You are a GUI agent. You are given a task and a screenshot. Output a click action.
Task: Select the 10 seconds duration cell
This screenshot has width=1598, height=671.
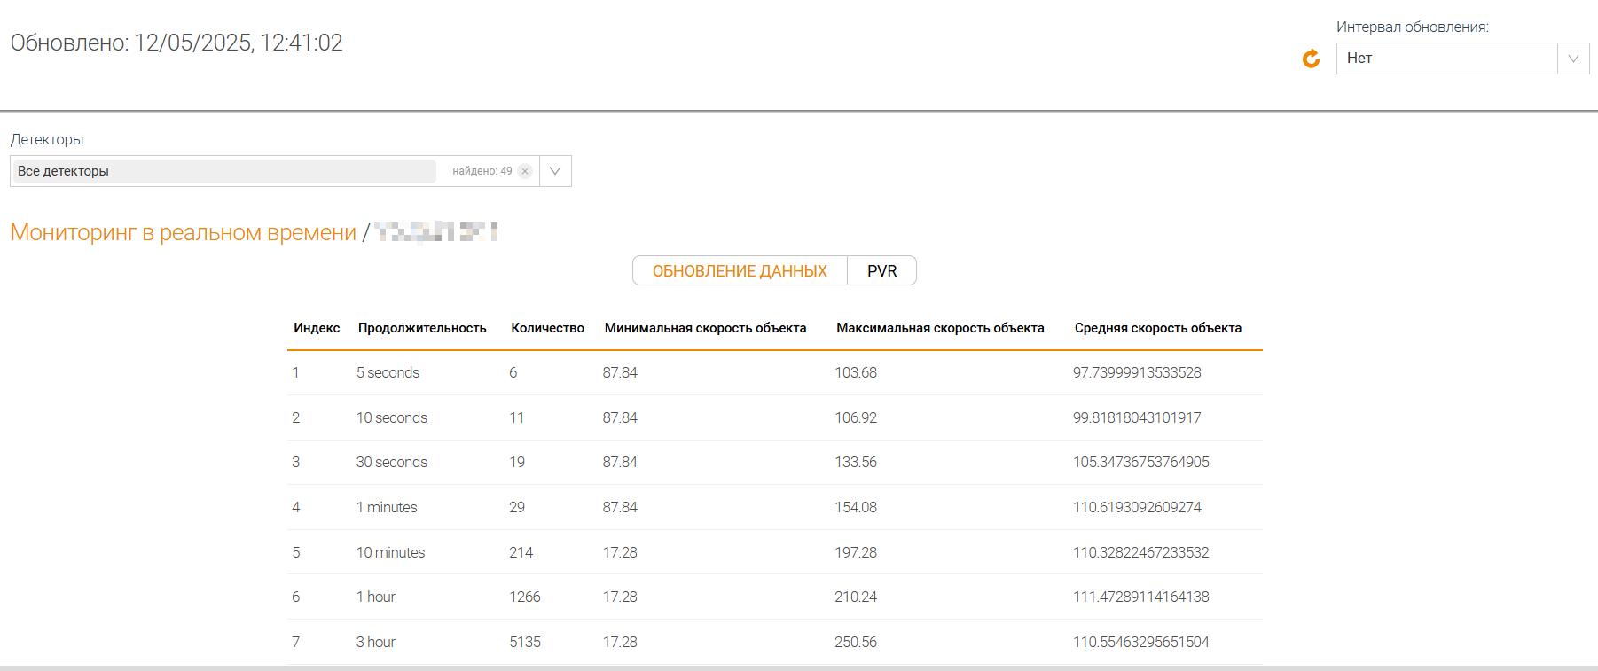pyautogui.click(x=392, y=417)
